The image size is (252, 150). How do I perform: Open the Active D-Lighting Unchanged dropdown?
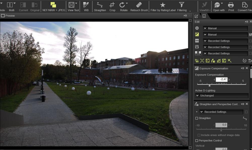(x=222, y=96)
